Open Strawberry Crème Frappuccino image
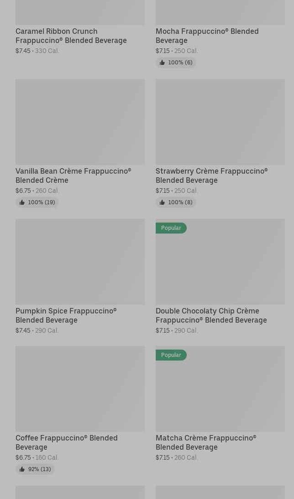The height and width of the screenshot is (499, 294). point(220,122)
